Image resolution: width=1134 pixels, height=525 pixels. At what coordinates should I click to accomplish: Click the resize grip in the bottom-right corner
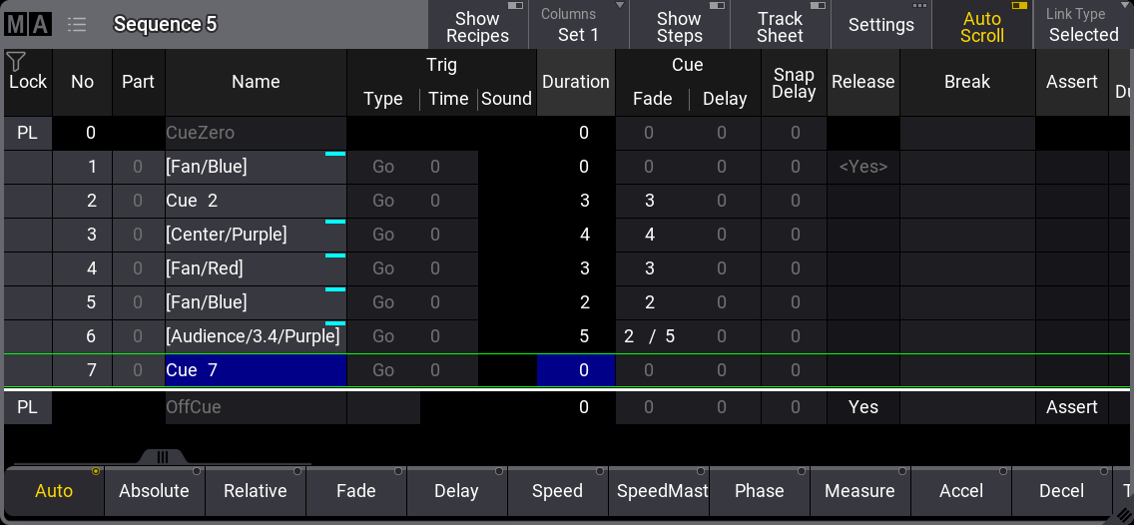1122,515
